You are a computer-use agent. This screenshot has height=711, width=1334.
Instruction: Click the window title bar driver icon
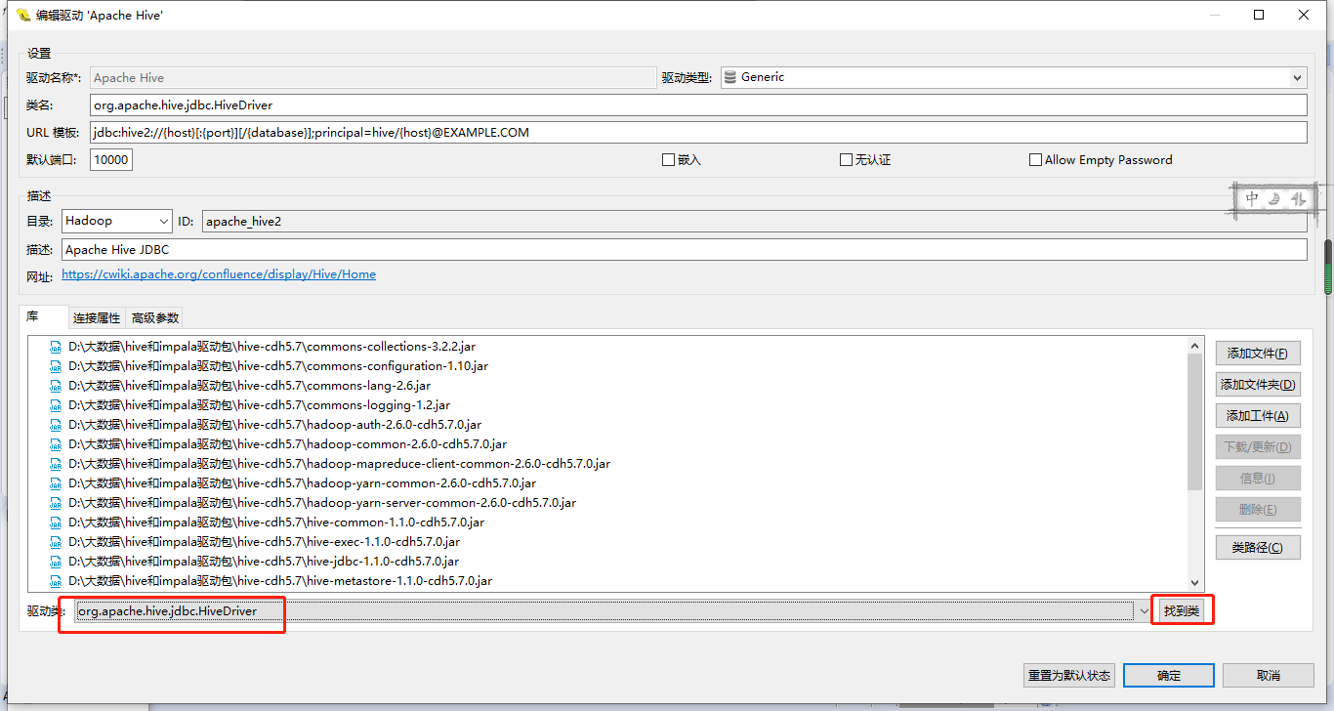coord(23,15)
